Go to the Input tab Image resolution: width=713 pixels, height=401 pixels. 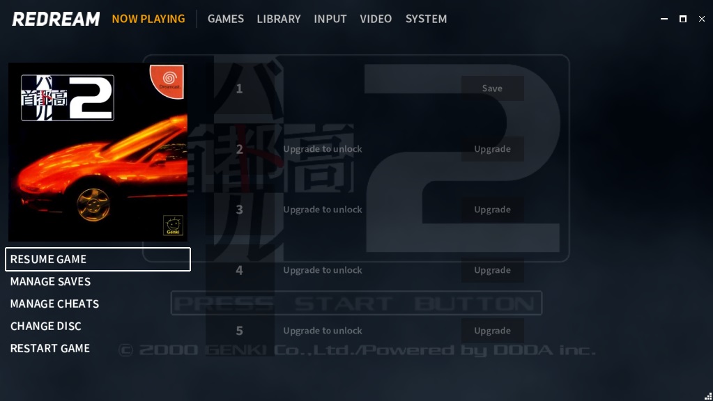330,19
